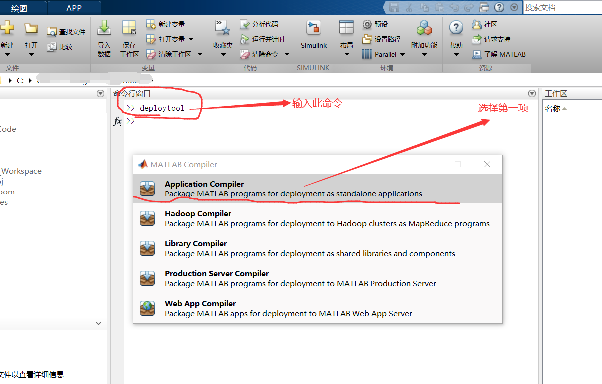The image size is (602, 384).
Task: Open the Parallel dropdown menu
Action: pyautogui.click(x=403, y=54)
